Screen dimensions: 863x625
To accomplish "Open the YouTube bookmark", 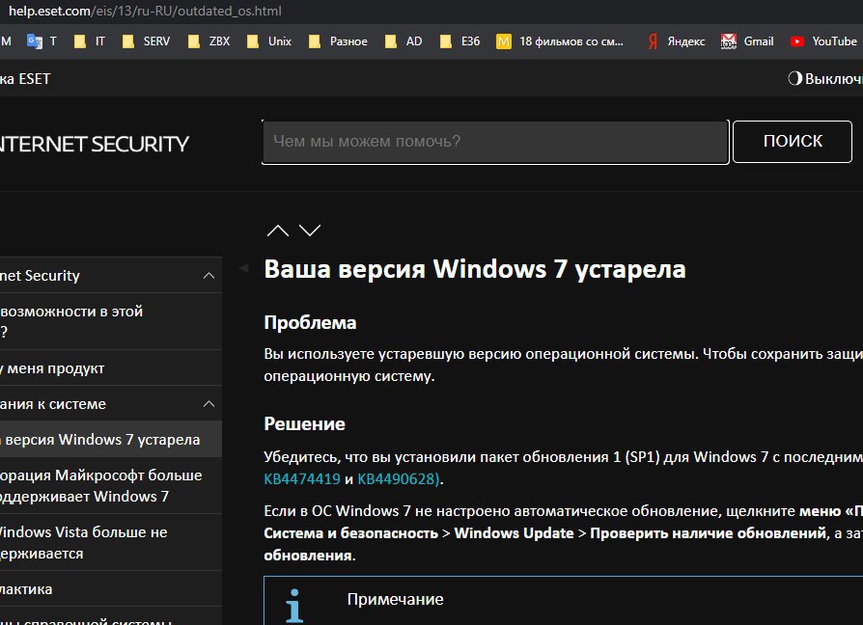I will 823,41.
